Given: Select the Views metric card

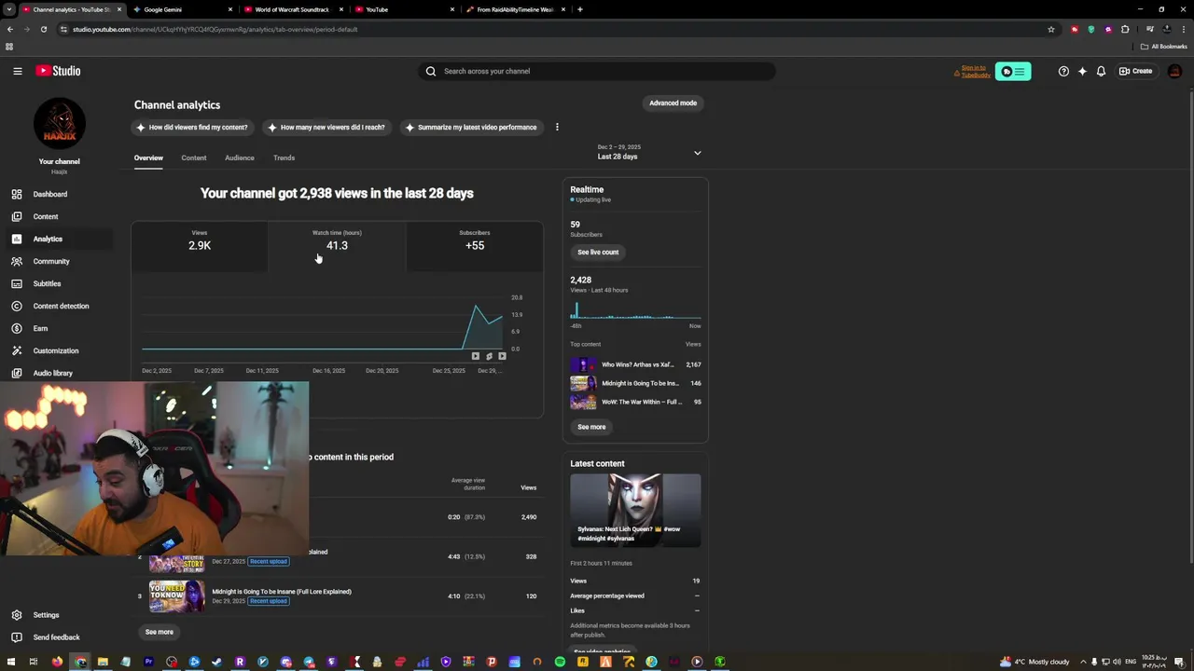Looking at the screenshot, I should [x=200, y=246].
